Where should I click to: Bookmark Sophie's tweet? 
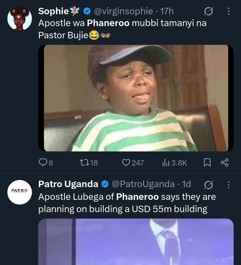tap(207, 162)
